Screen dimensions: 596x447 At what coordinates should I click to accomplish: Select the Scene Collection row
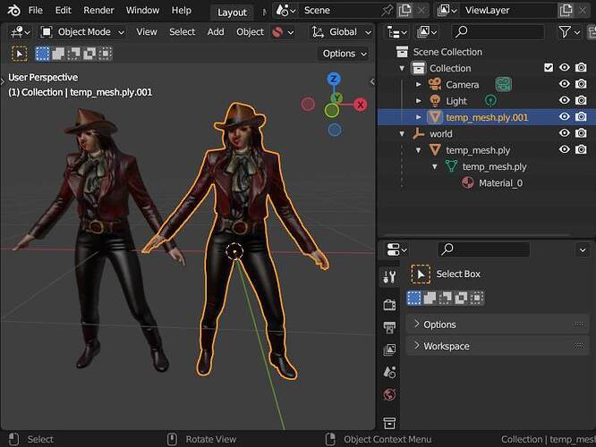point(487,52)
